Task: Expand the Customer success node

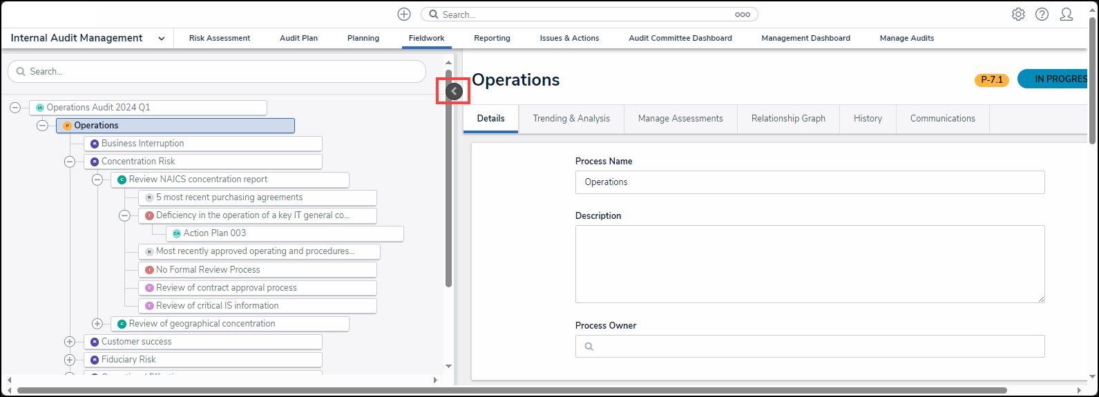Action: [x=70, y=342]
